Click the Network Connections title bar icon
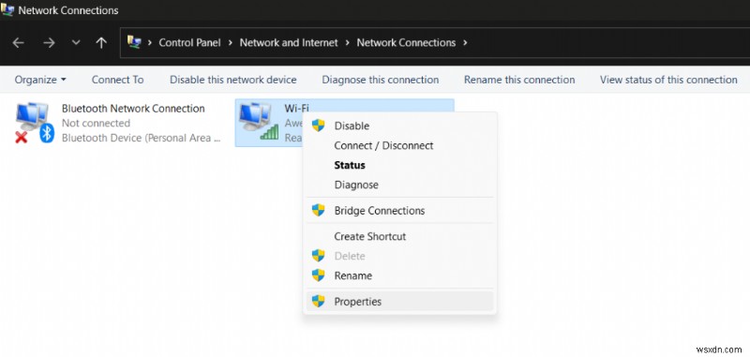This screenshot has width=750, height=357. [x=7, y=10]
